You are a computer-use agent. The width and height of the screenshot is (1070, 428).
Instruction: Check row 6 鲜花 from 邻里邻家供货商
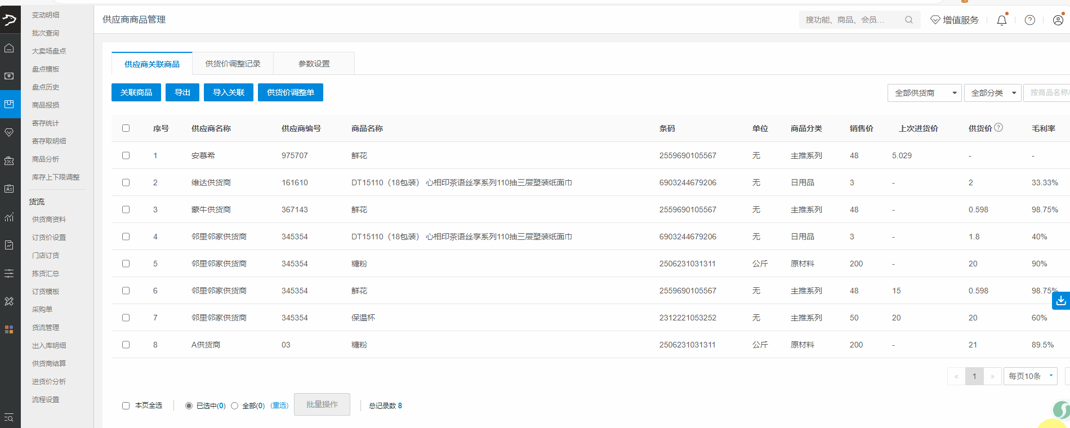[126, 290]
